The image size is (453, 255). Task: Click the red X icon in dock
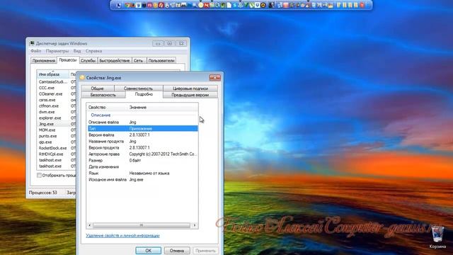[206, 5]
